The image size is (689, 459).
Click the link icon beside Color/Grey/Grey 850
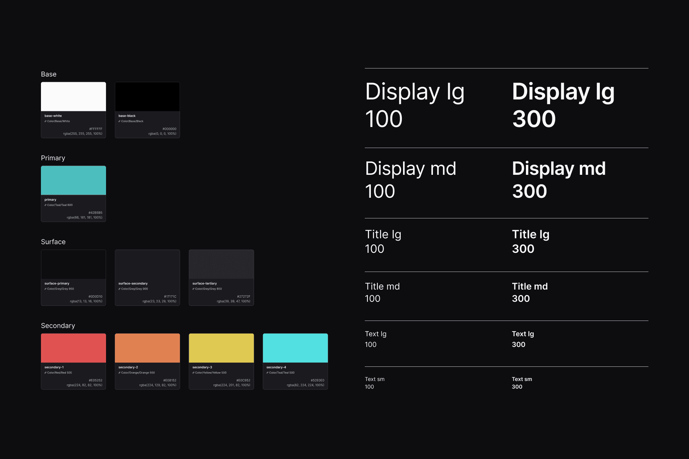pyautogui.click(x=193, y=289)
